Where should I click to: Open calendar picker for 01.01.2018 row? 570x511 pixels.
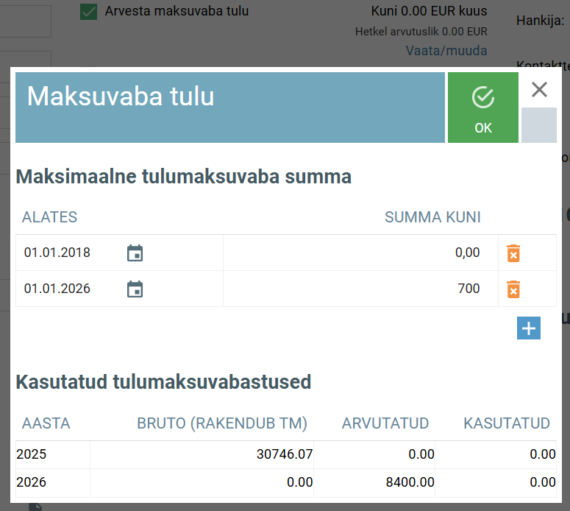pyautogui.click(x=135, y=253)
